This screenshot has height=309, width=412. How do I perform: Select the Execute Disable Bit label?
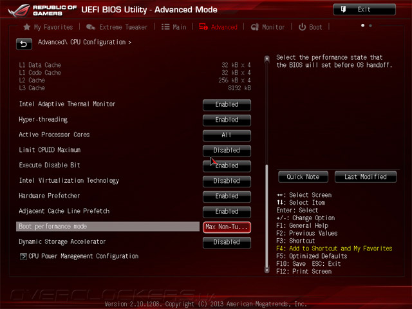click(x=50, y=165)
